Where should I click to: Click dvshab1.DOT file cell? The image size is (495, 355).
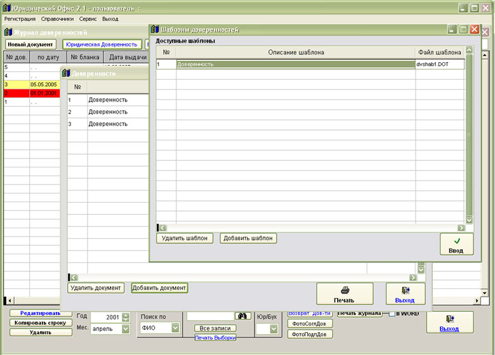pyautogui.click(x=440, y=64)
